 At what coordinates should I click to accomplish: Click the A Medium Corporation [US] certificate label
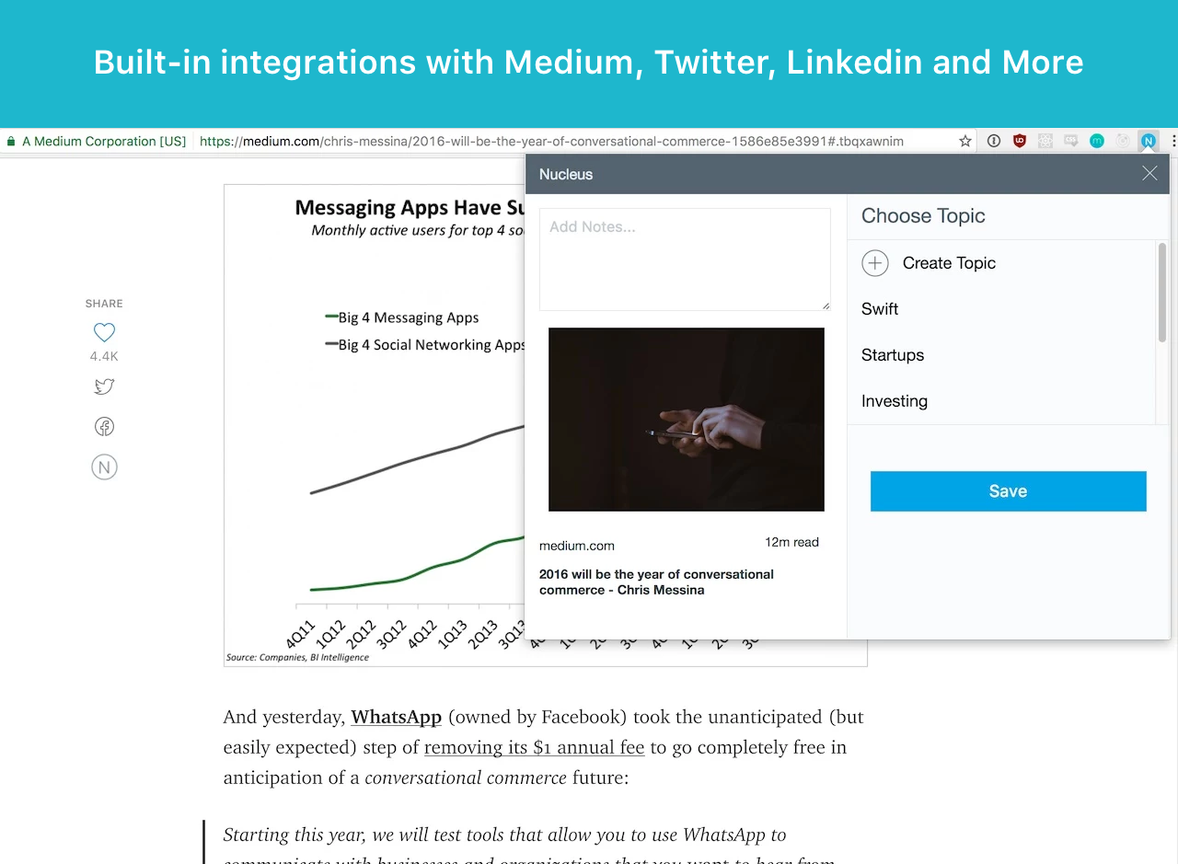(x=104, y=141)
